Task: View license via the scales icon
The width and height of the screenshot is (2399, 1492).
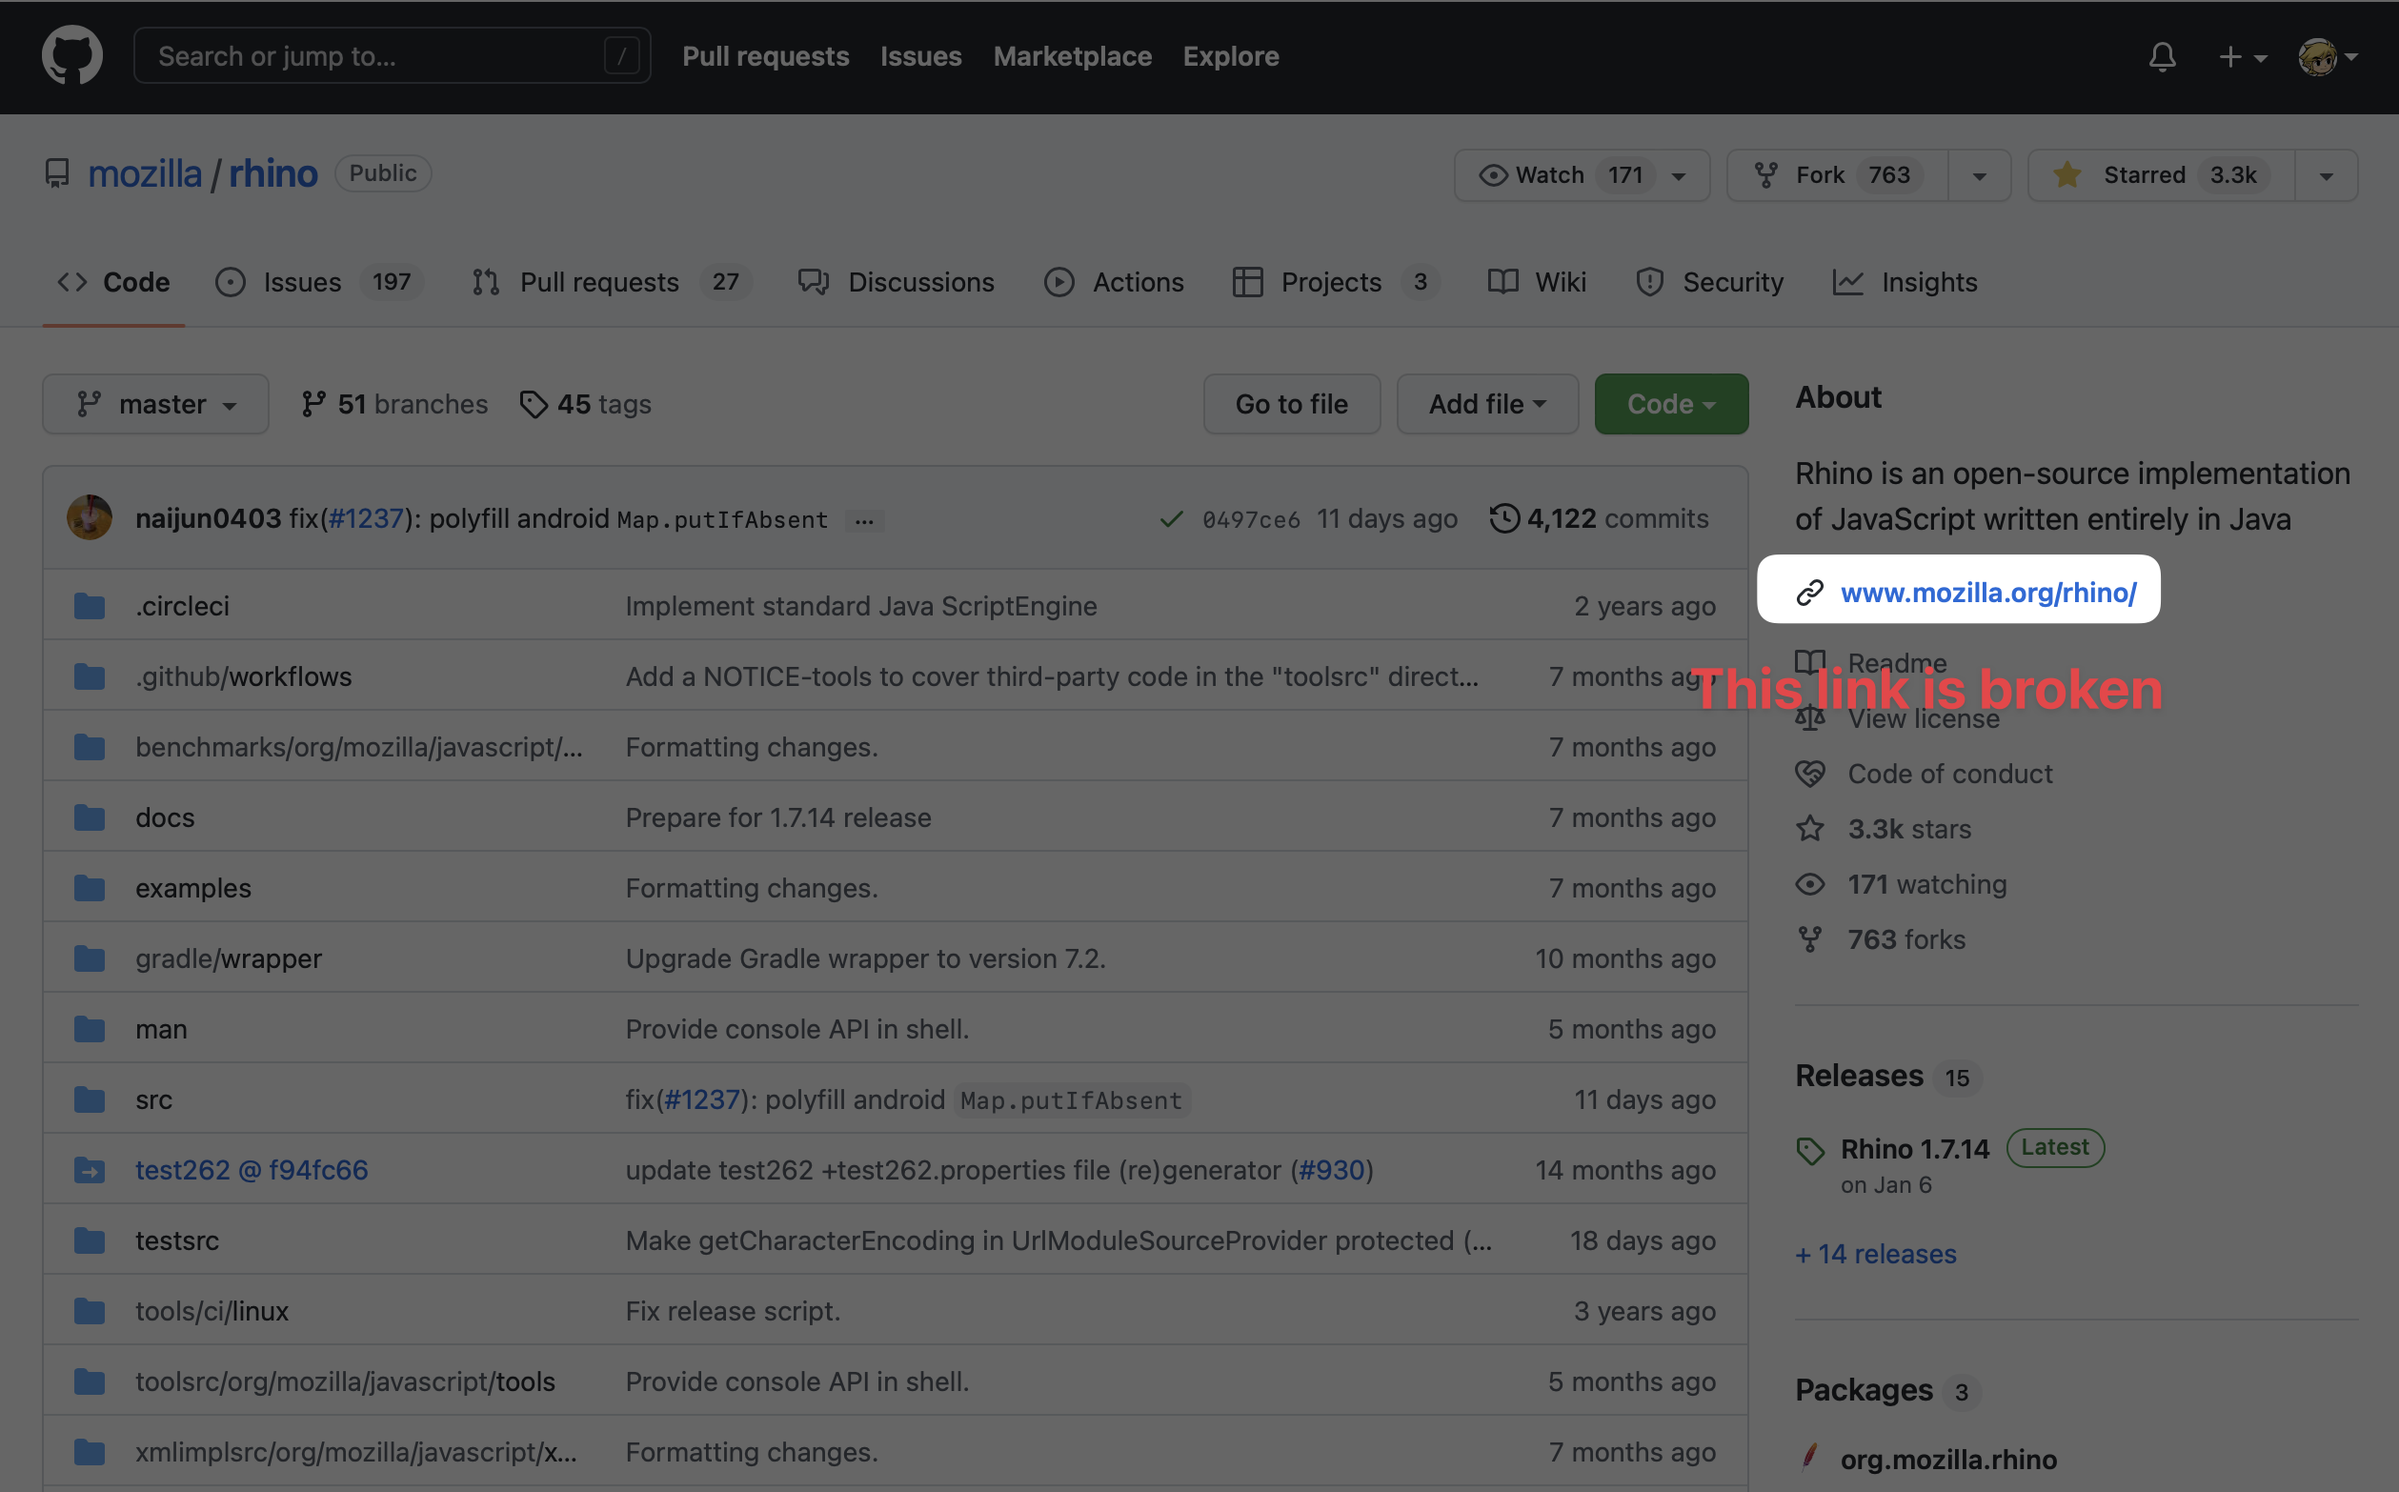Action: (1810, 717)
